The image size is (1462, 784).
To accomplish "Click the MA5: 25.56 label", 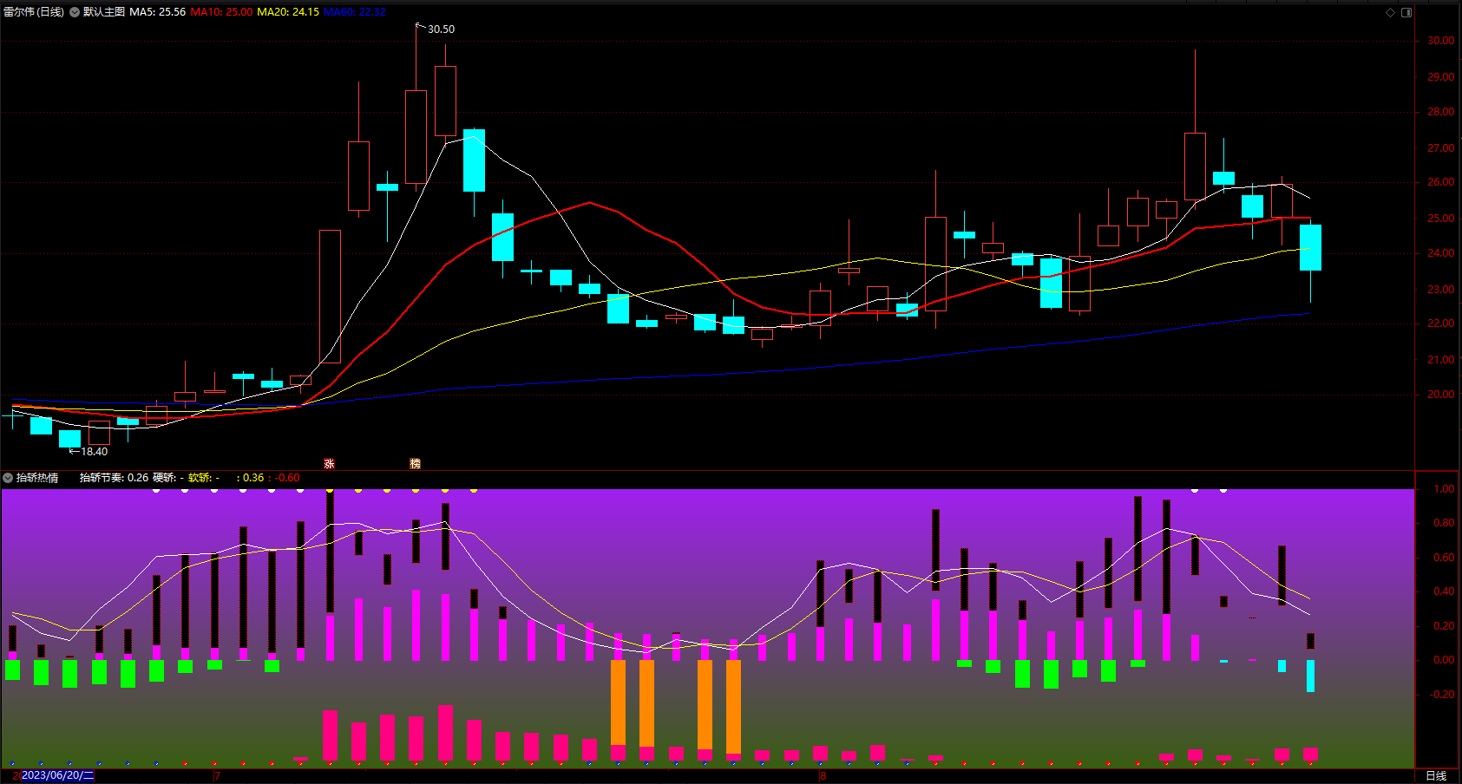I will [x=157, y=12].
